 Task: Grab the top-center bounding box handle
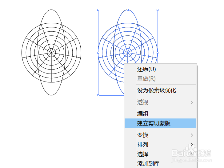(x=128, y=10)
